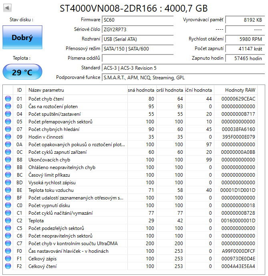This screenshot has height=276, width=268.
Task: Select raw value 00160000001D
Action: point(238,221)
